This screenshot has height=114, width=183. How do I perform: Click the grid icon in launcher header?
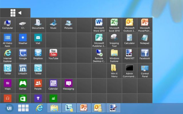pyautogui.click(x=13, y=13)
